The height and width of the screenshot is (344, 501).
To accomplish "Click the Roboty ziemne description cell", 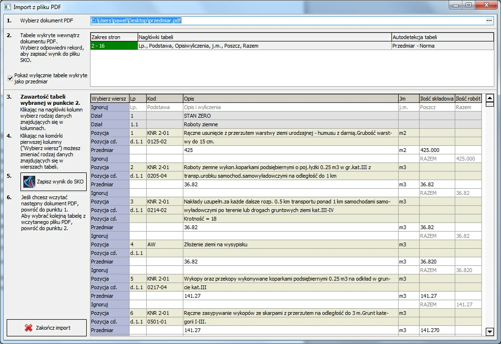I will 291,124.
